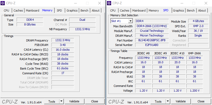Click the DRAM Frequency 1332.5 MHz value
This screenshot has height=105, width=212.
coord(63,40)
